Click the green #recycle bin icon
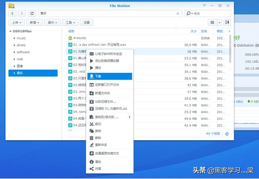This screenshot has width=259, height=179. pyautogui.click(x=70, y=38)
